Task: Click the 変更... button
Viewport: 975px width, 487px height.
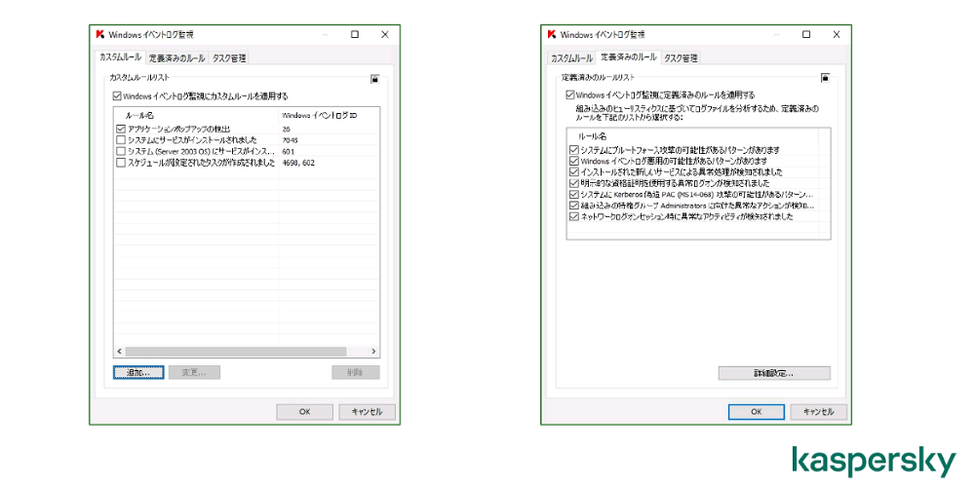Action: pyautogui.click(x=195, y=373)
